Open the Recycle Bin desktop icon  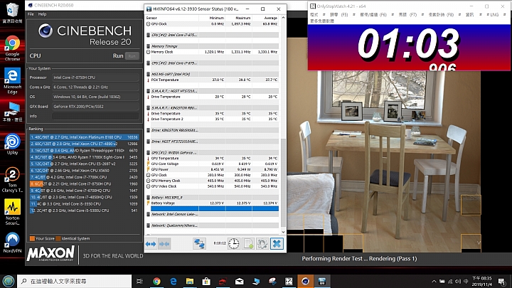[x=12, y=12]
